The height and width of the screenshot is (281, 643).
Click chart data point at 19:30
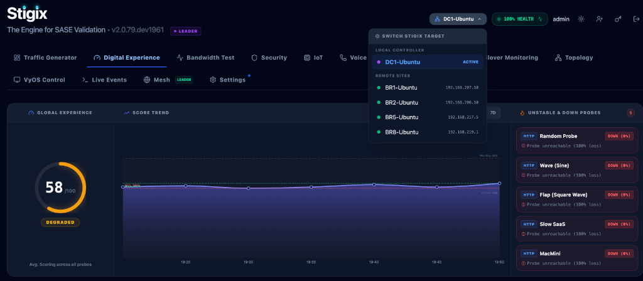[248, 188]
